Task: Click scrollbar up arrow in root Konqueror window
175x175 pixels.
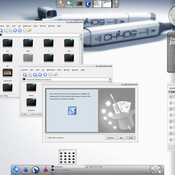Action: tap(81, 38)
